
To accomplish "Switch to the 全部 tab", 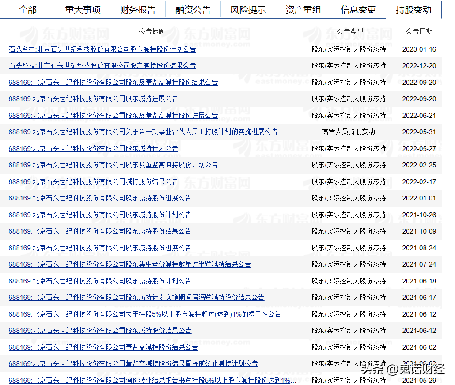I will [x=27, y=10].
